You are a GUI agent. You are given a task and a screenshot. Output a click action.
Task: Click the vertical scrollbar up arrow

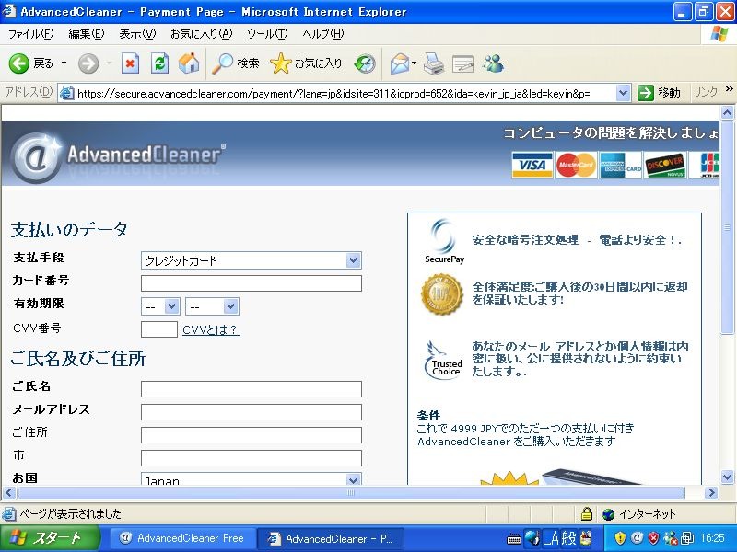[727, 112]
